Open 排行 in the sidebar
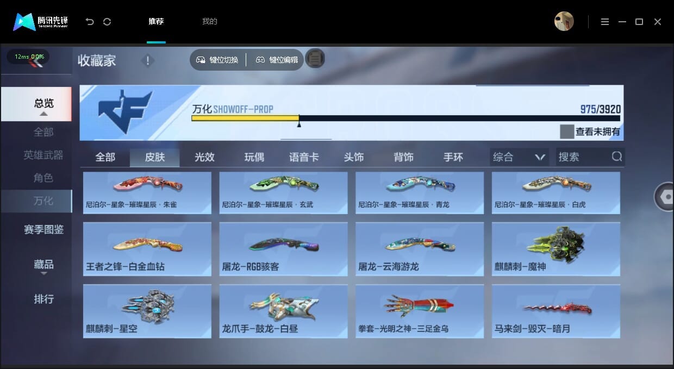The height and width of the screenshot is (369, 674). click(43, 299)
